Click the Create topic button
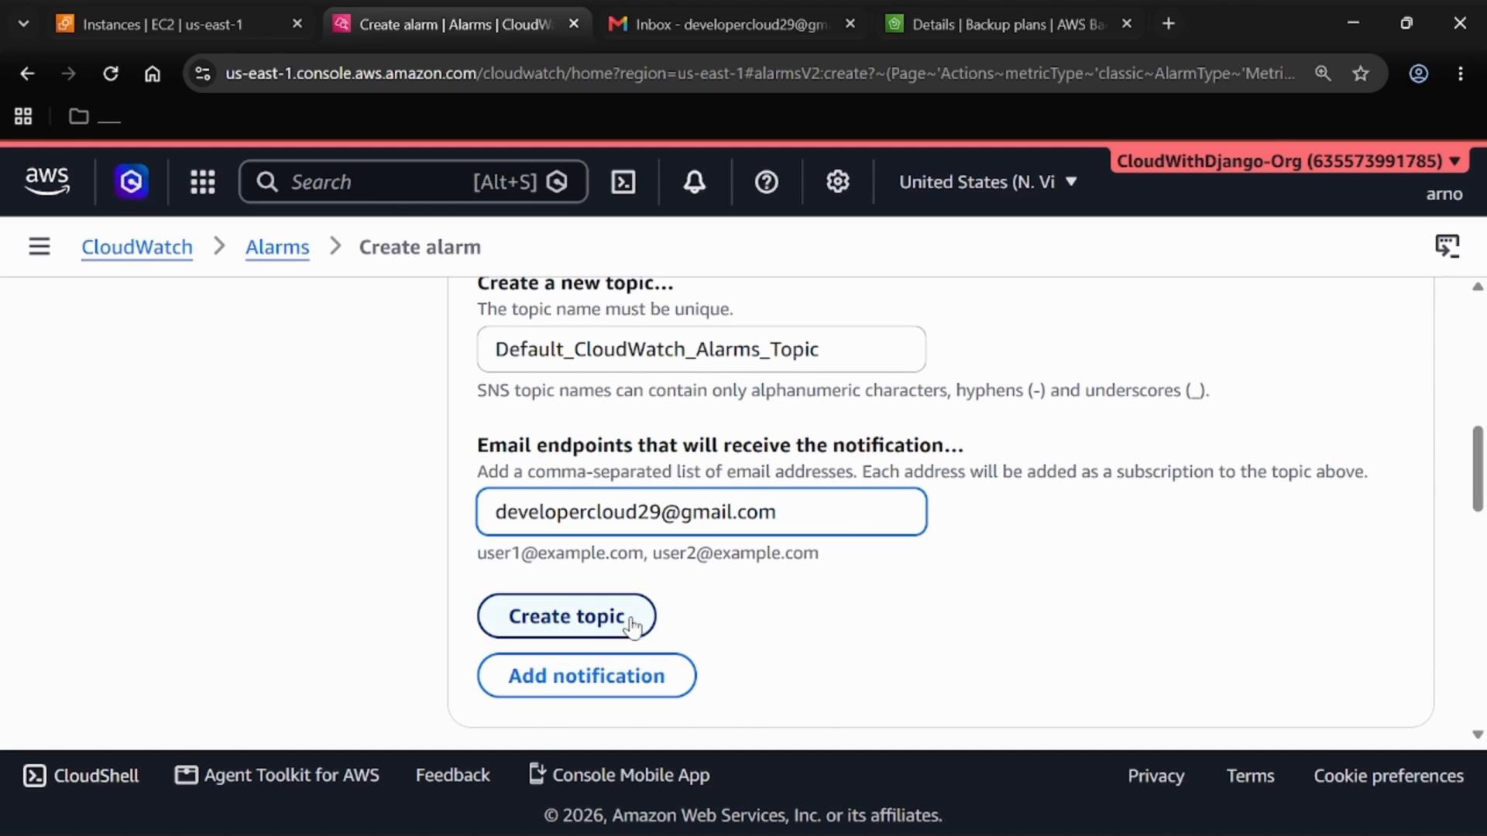Image resolution: width=1487 pixels, height=836 pixels. pos(567,616)
